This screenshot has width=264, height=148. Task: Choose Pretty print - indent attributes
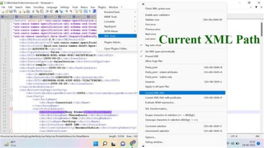click(182, 72)
